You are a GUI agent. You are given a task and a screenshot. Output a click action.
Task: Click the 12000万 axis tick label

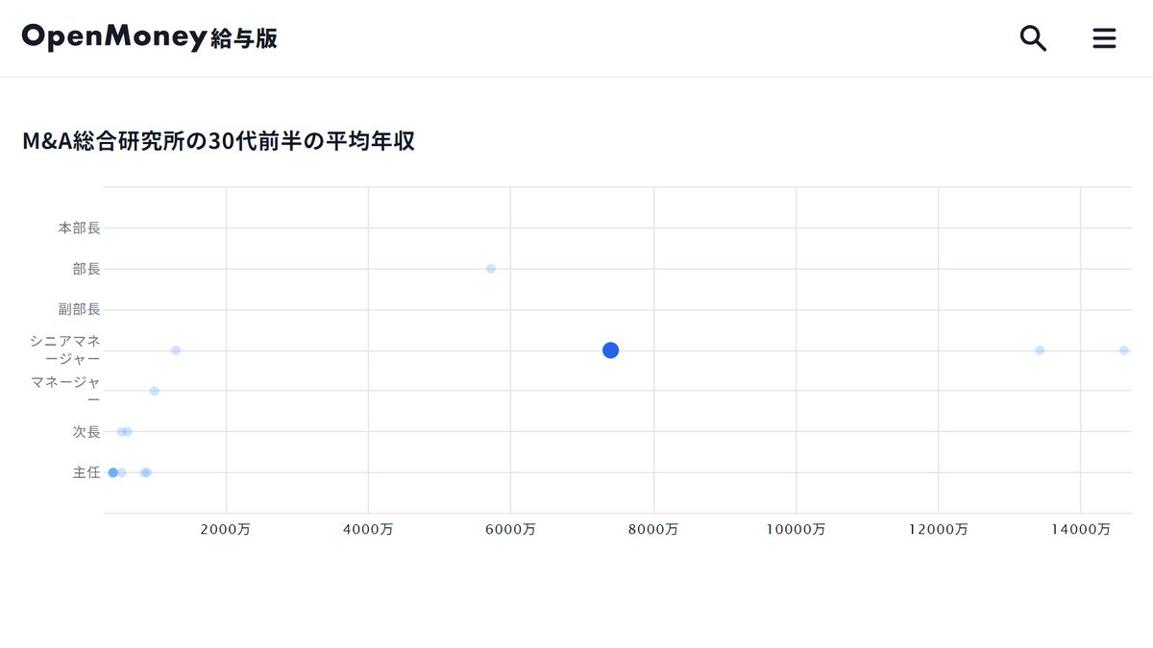click(x=939, y=529)
